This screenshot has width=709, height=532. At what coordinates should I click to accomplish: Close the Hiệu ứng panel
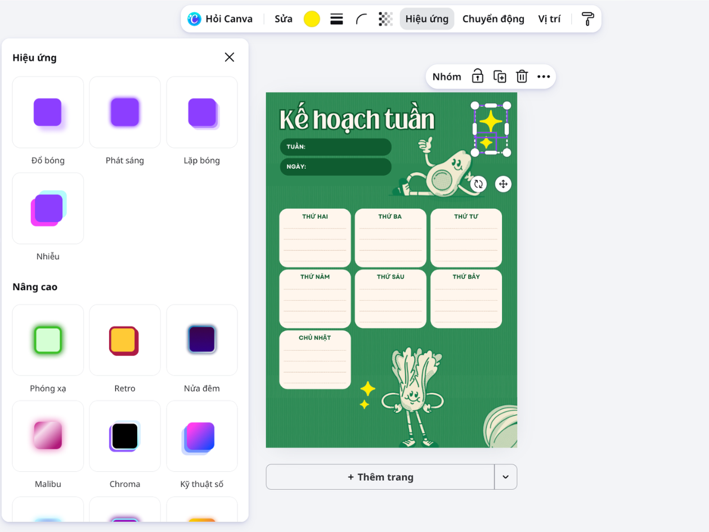coord(229,57)
